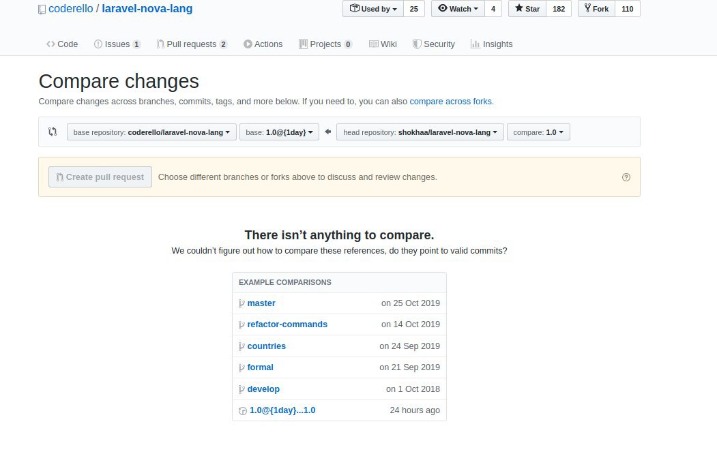Screen dimensions: 717x454
Task: Expand the base 1.0@{1day} branch dropdown
Action: [280, 132]
